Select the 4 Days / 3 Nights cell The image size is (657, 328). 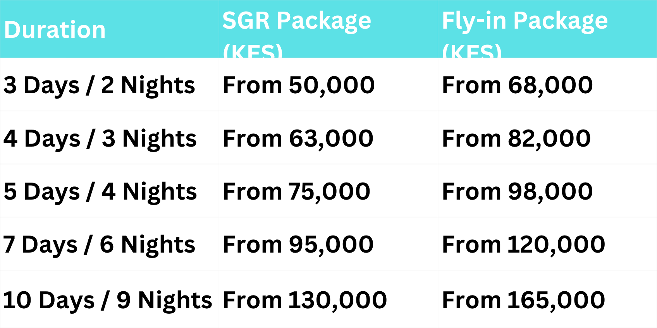click(x=100, y=138)
